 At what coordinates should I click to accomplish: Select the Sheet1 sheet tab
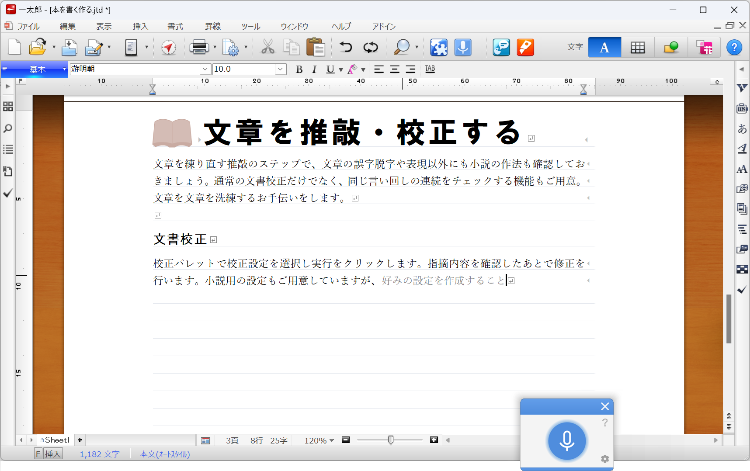point(57,440)
